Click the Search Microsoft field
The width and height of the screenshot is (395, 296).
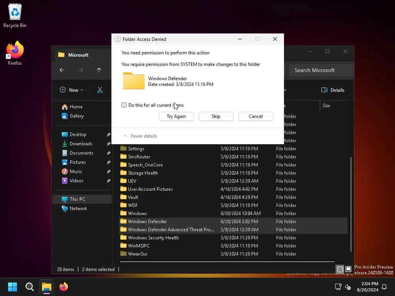321,70
